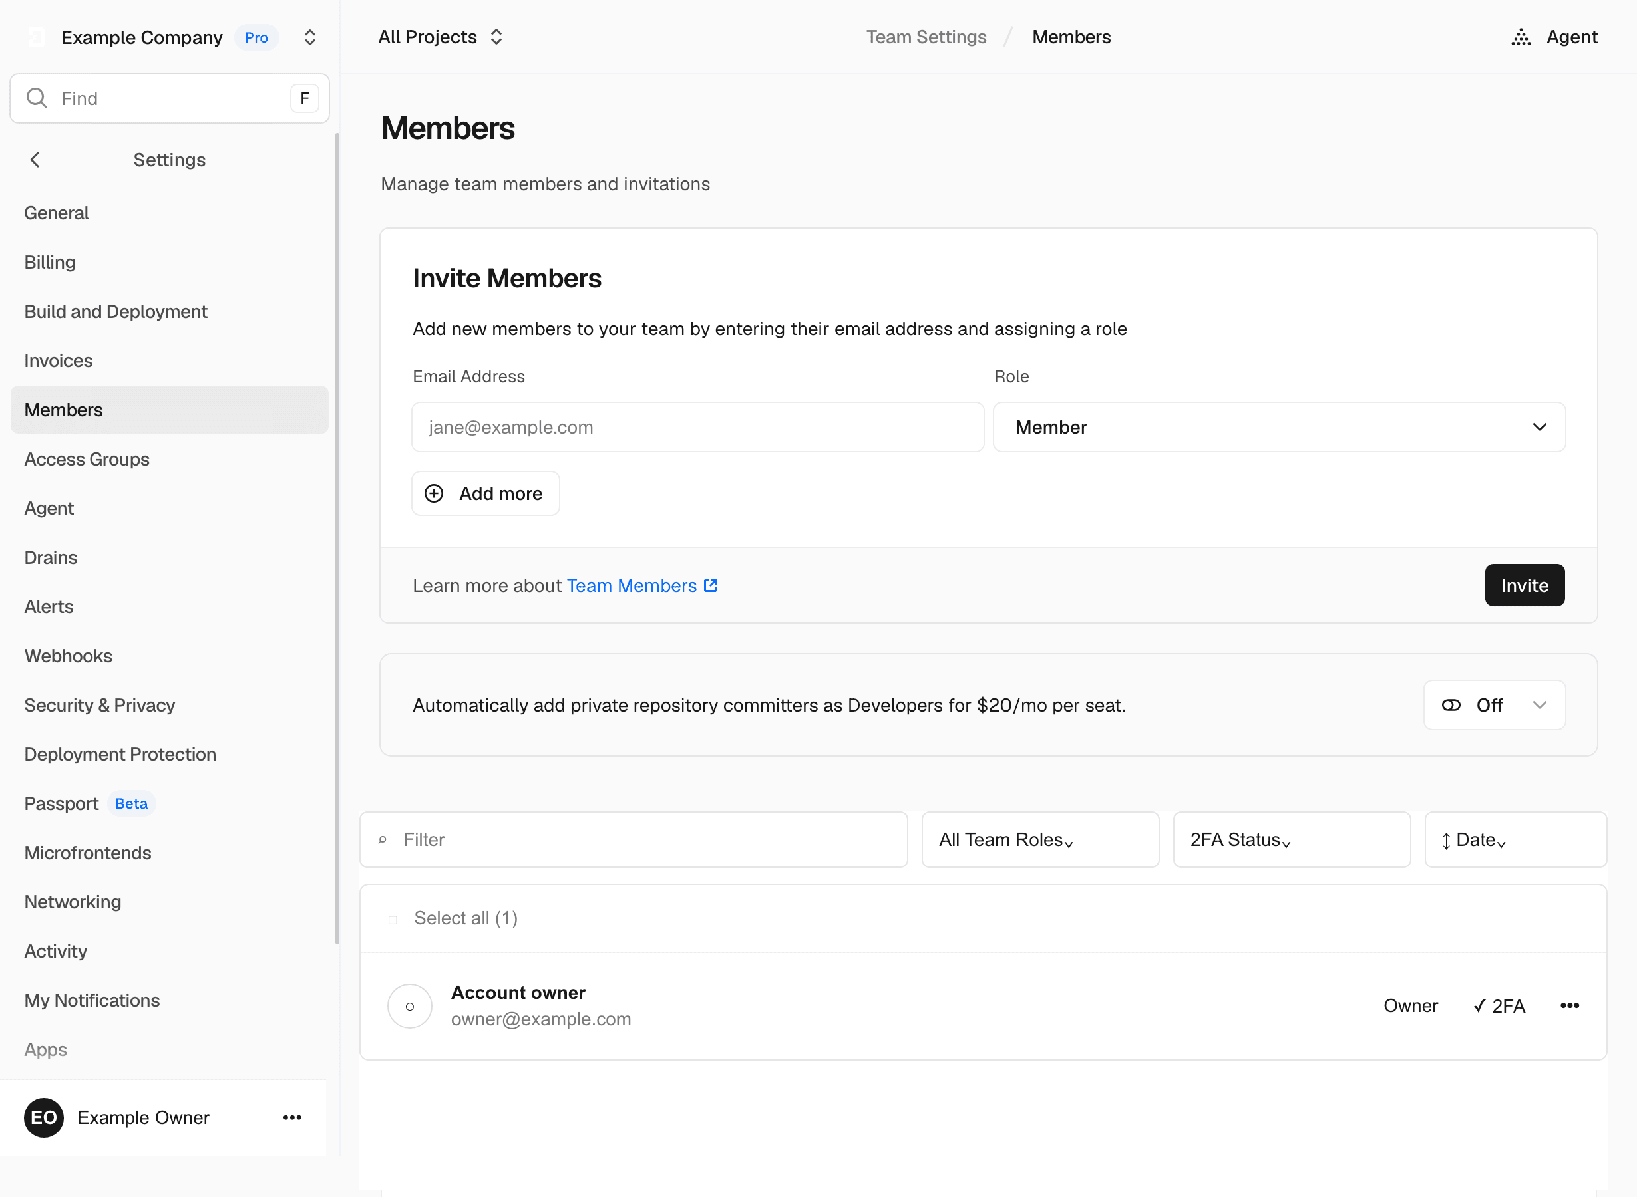The width and height of the screenshot is (1637, 1197).
Task: Click the Owner role label
Action: [x=1410, y=1006]
